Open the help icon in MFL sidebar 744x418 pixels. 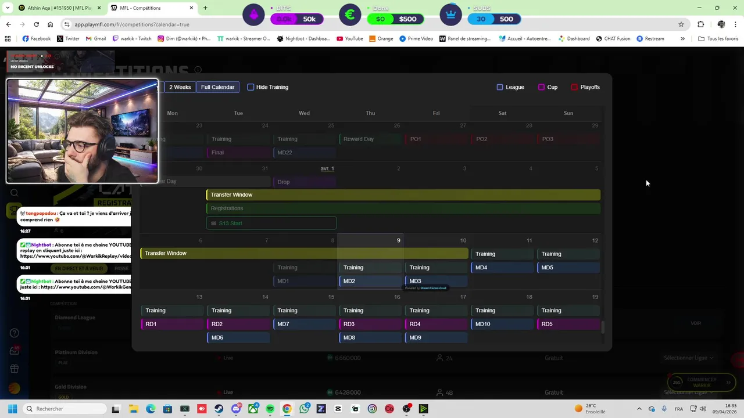click(x=15, y=333)
